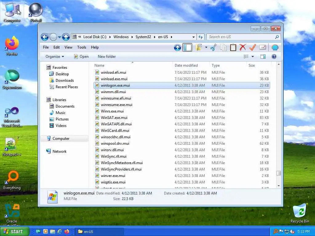Copy the selected file via toolbar icon
The height and width of the screenshot is (236, 315).
tap(223, 48)
